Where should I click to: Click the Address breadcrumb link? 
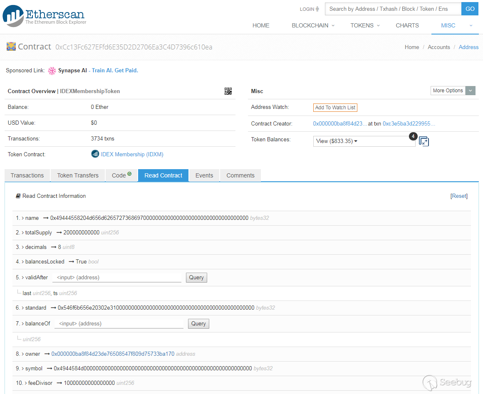tap(468, 47)
